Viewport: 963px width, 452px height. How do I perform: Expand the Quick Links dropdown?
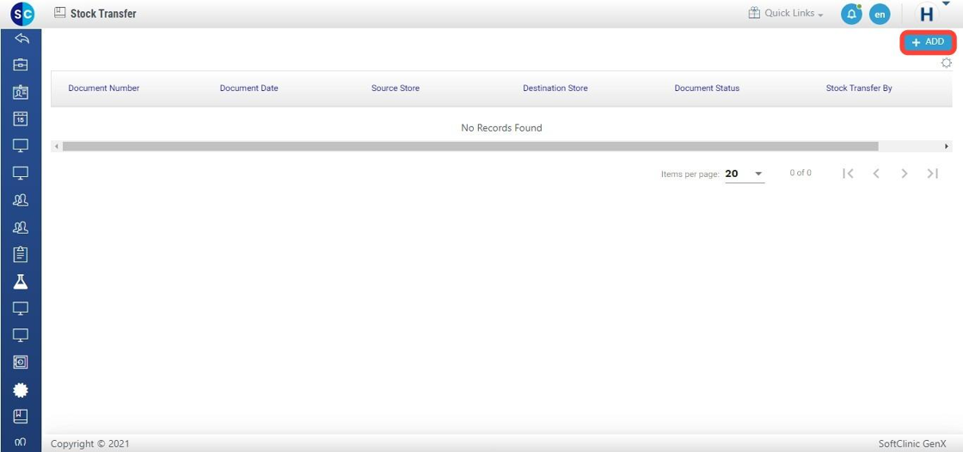[x=794, y=13]
